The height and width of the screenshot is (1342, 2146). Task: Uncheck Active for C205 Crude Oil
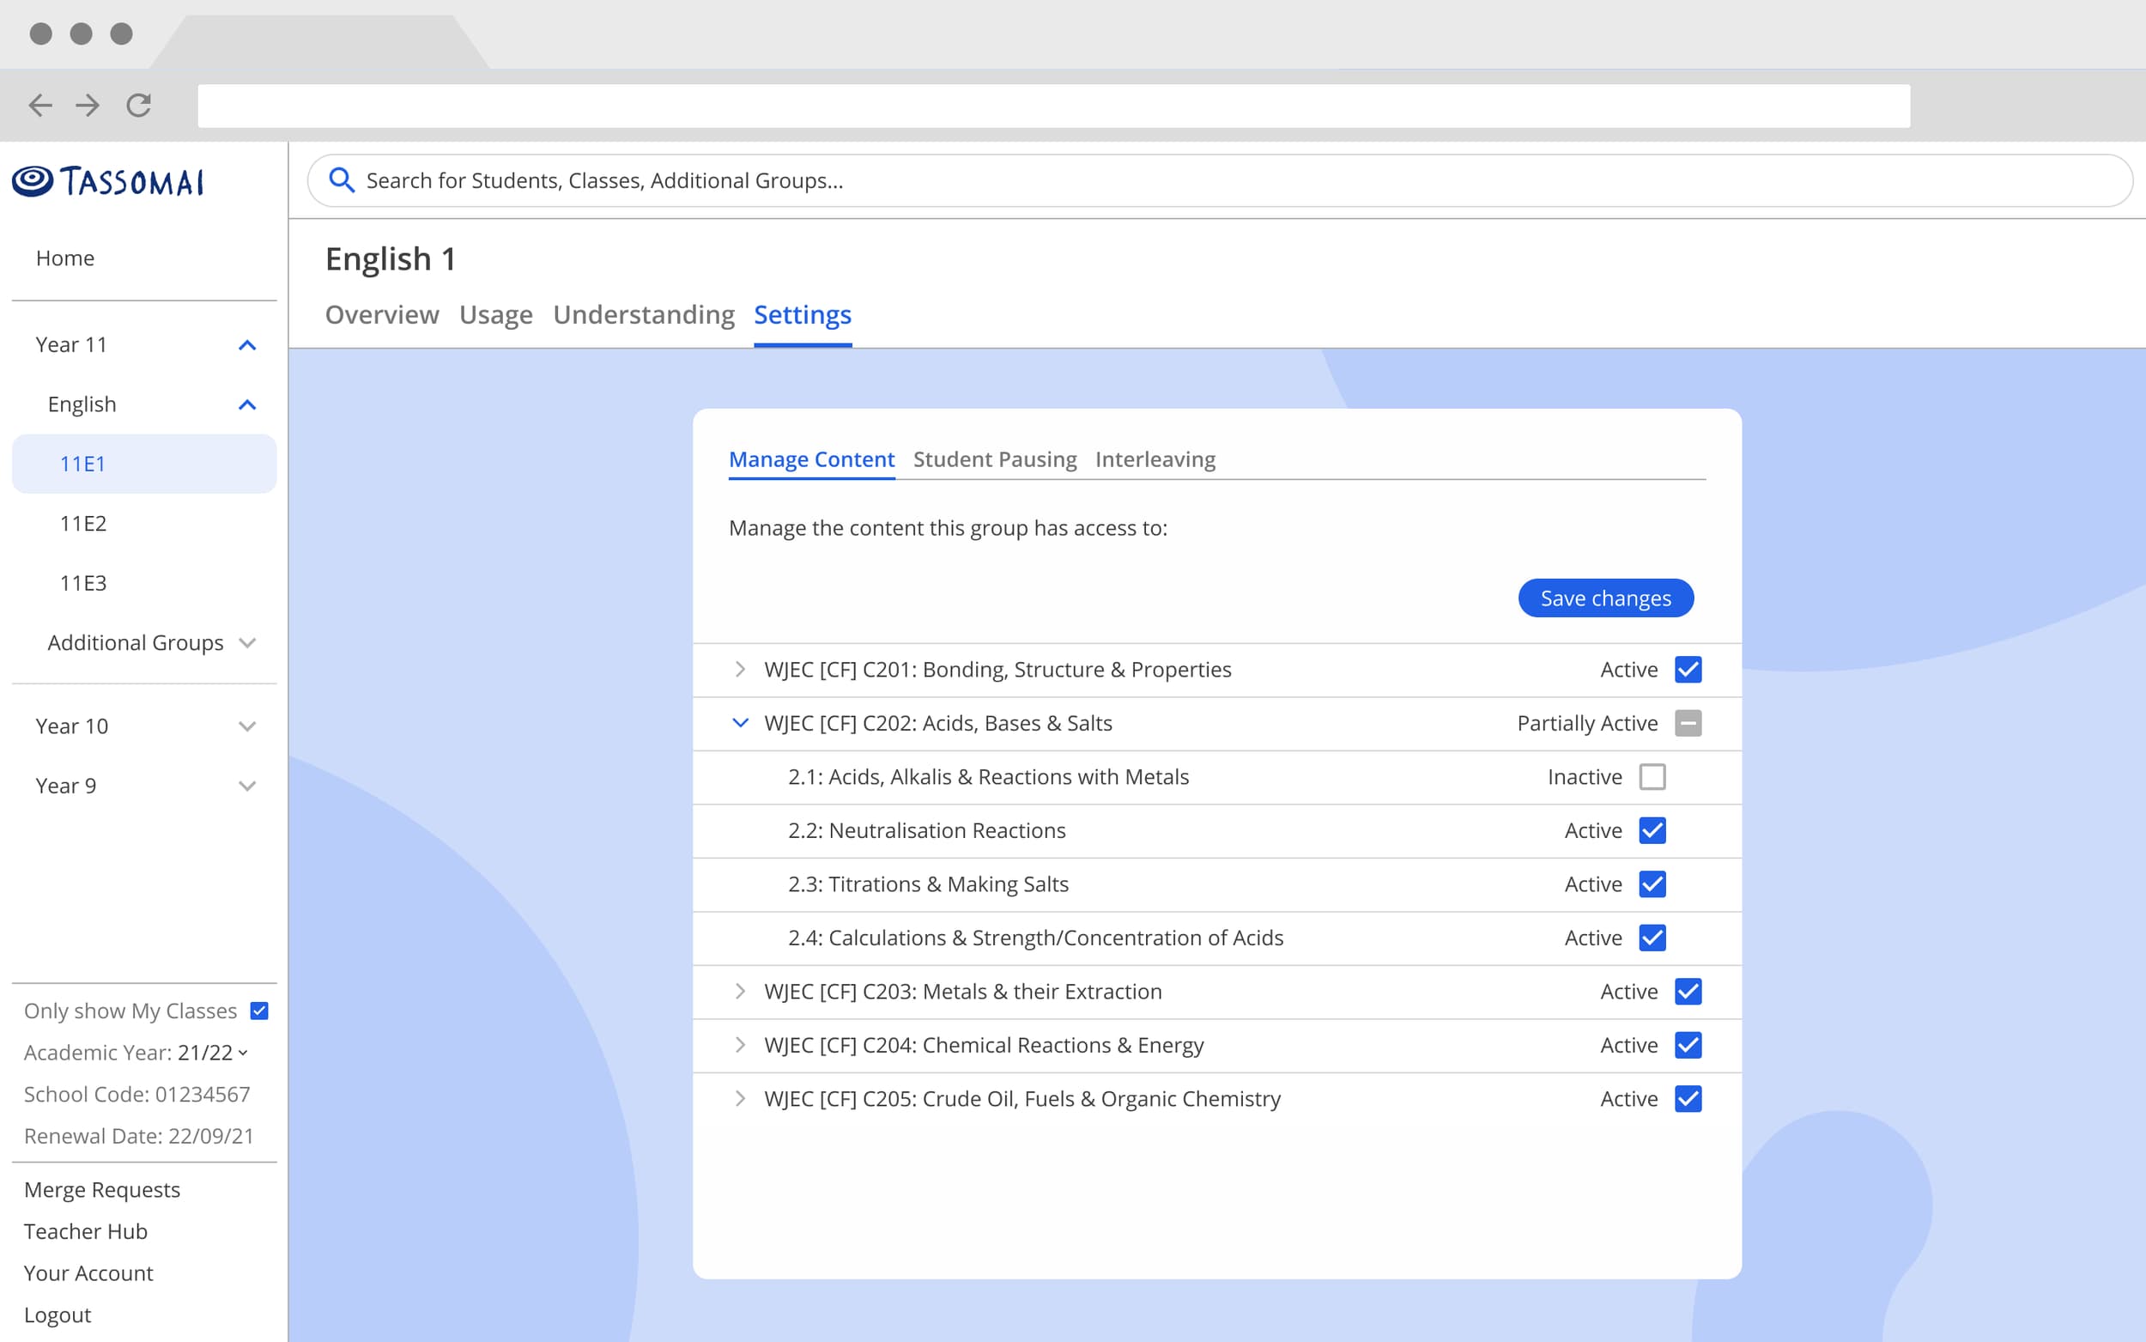pyautogui.click(x=1688, y=1099)
